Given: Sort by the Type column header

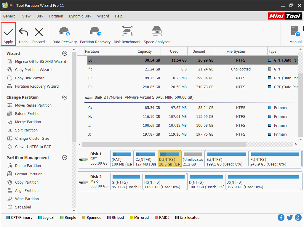Looking at the screenshot, I should point(283,51).
